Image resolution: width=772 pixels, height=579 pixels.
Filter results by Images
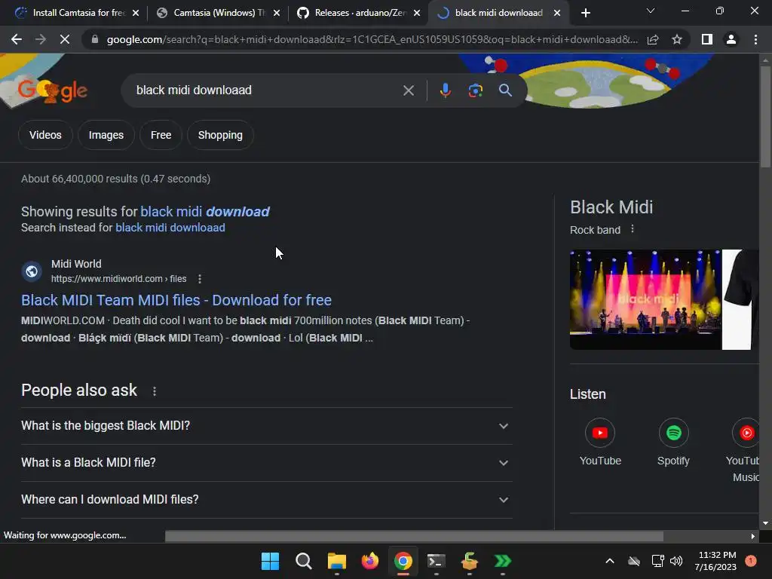[106, 135]
